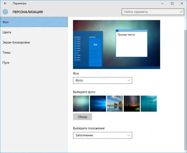Pick the beach rocks wallpaper thumbnail
Image resolution: width=187 pixels, height=153 pixels.
[x=115, y=104]
